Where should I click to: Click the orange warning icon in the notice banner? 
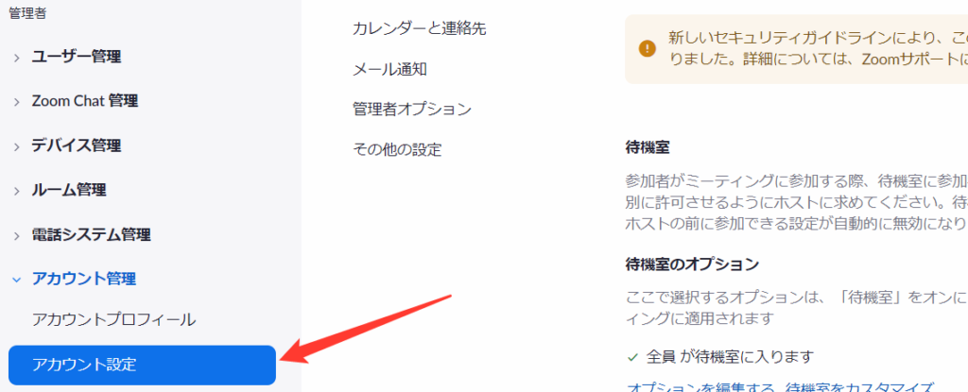click(x=647, y=47)
